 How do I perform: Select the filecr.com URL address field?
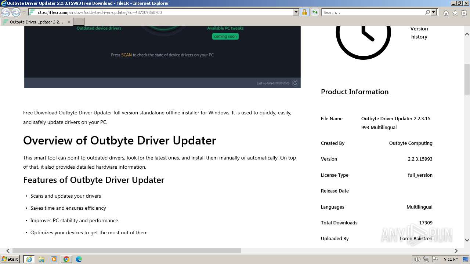(164, 12)
